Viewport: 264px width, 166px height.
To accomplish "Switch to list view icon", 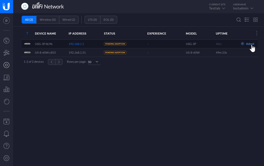I will coord(247,20).
